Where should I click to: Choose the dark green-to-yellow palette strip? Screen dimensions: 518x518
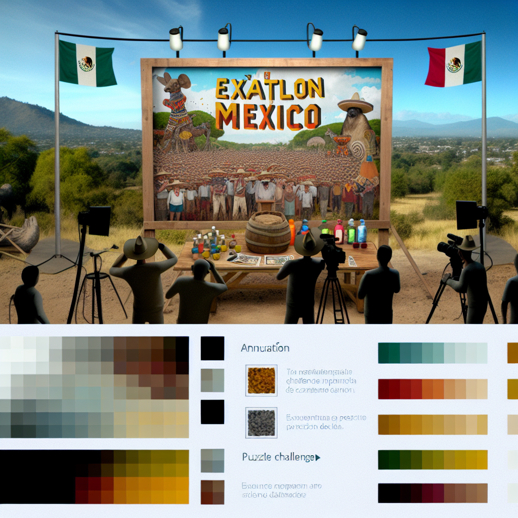433,460
